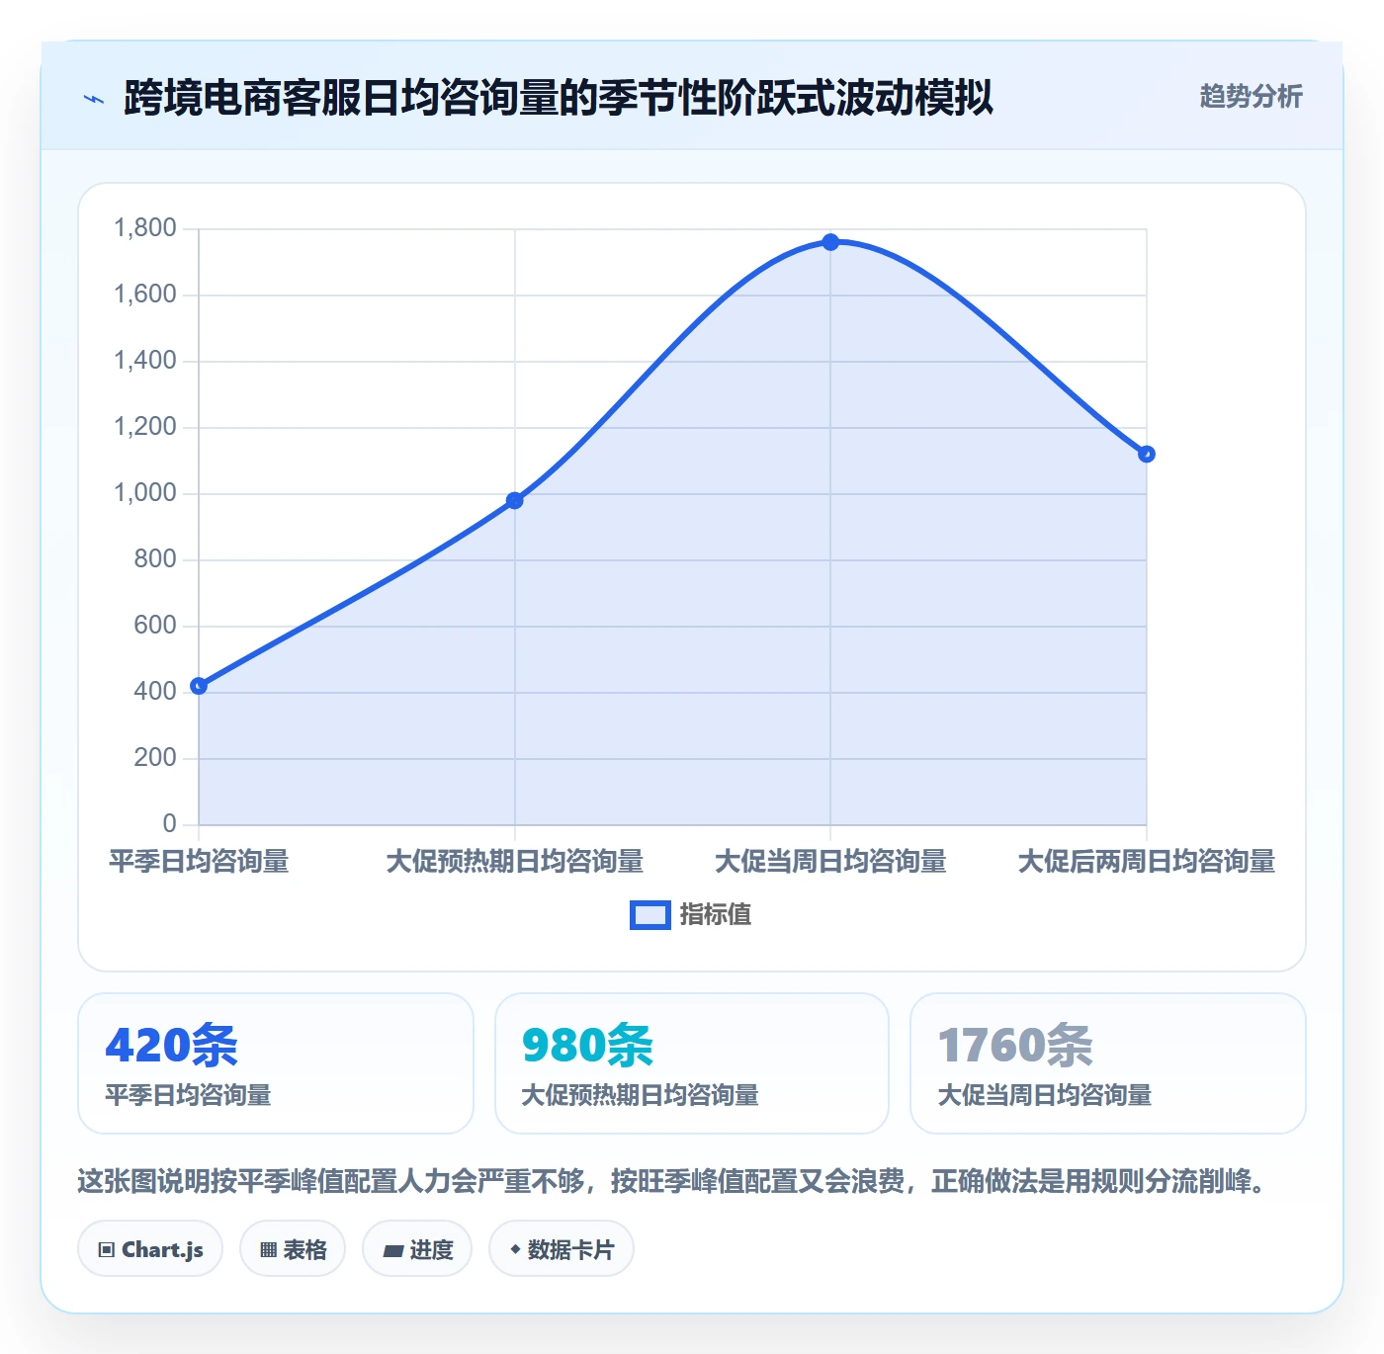Viewport: 1384px width, 1354px height.
Task: Click the 表格 tag chip
Action: tap(293, 1249)
